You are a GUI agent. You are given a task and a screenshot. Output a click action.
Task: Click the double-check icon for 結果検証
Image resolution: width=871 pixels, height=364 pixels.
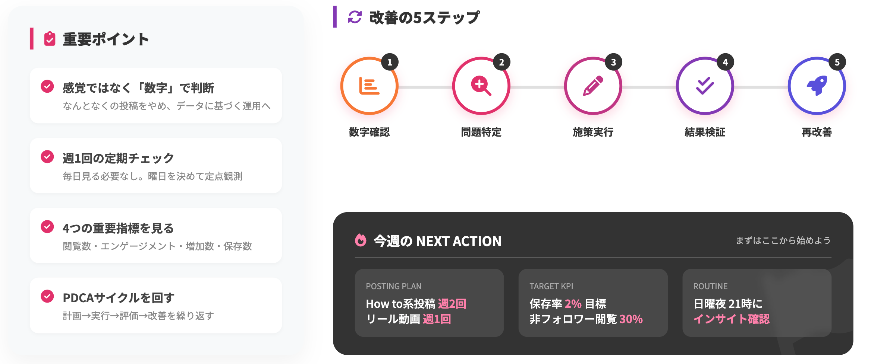click(x=705, y=86)
